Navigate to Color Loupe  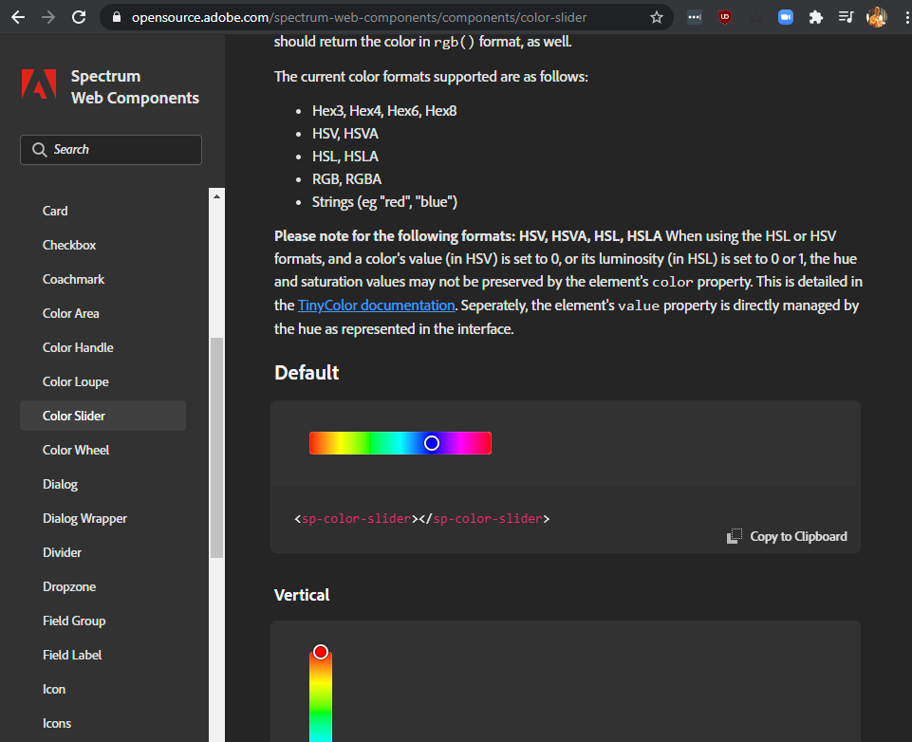coord(76,382)
